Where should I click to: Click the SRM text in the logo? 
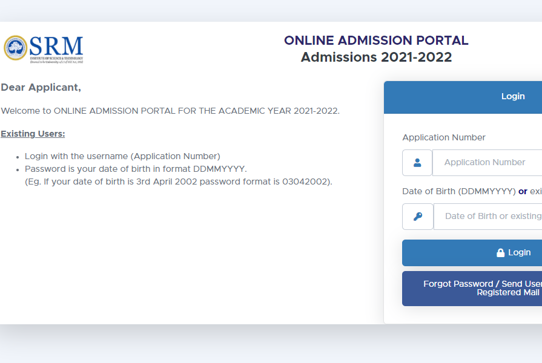point(58,47)
